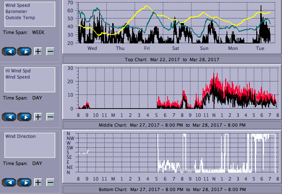Select Wind Direction in bottom list
Image resolution: width=282 pixels, height=194 pixels.
20,136
